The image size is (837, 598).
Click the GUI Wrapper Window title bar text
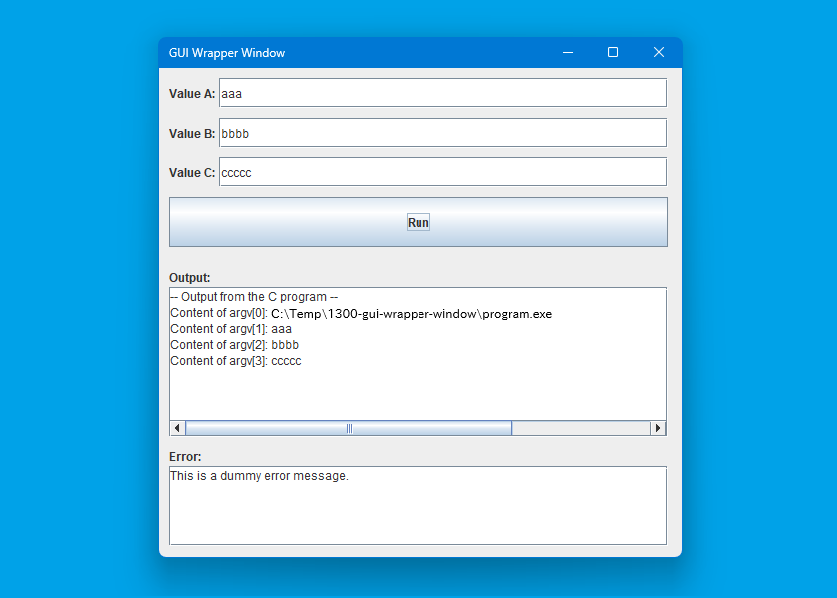(x=227, y=53)
